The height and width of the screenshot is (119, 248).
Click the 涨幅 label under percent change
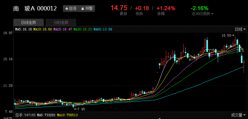click(161, 14)
